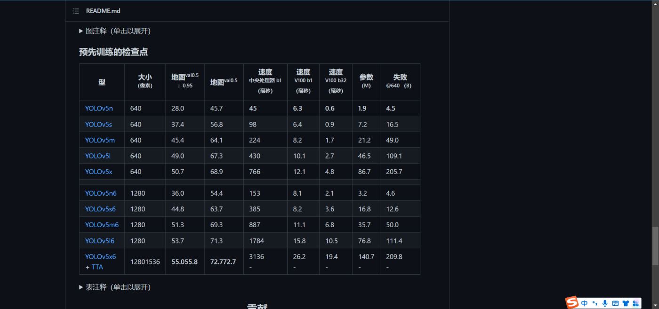Click the 型 column header

pos(102,82)
